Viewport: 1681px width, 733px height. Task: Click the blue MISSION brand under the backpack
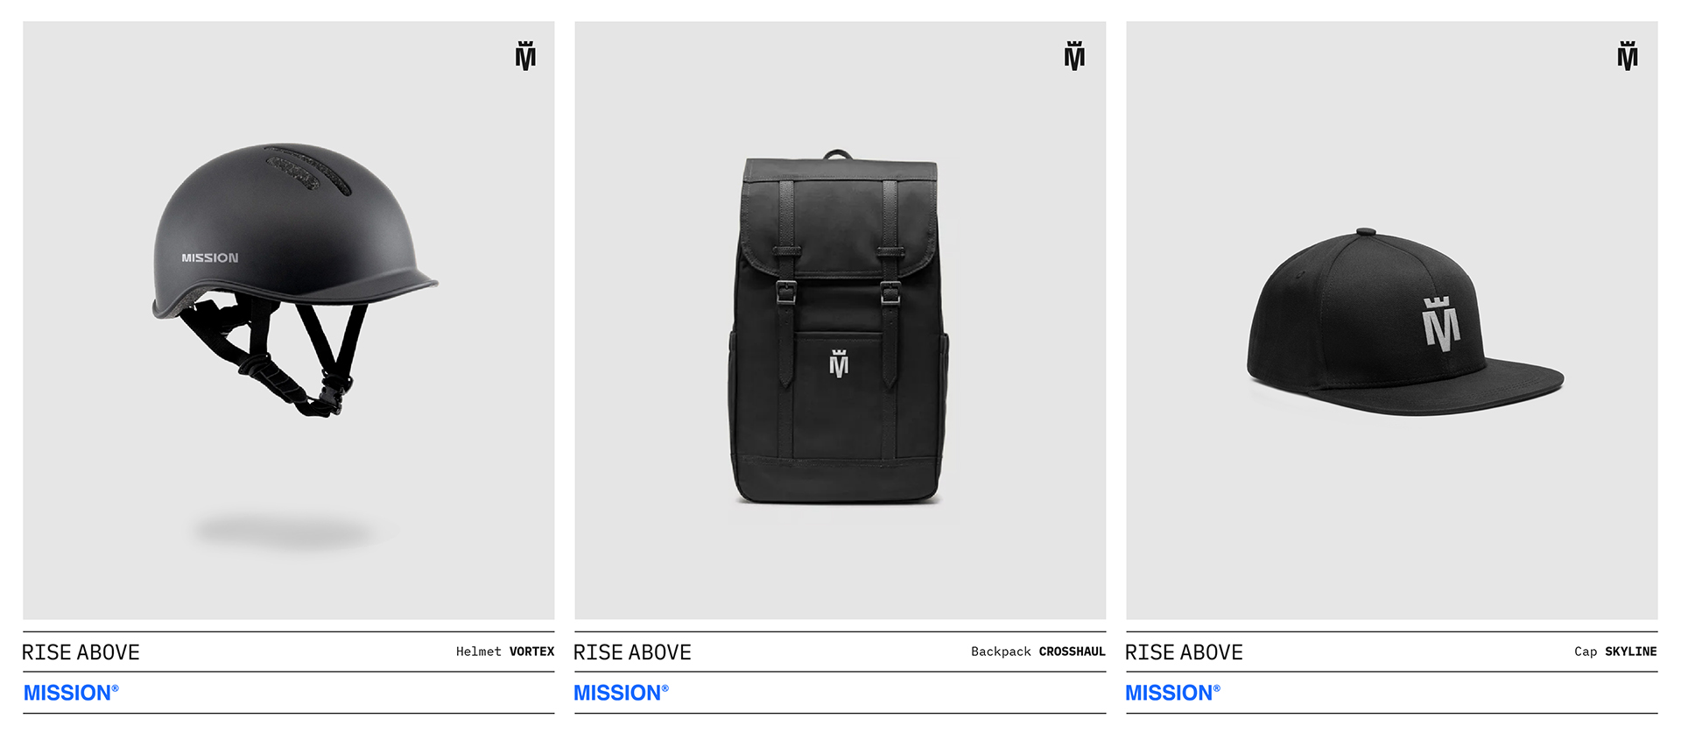pyautogui.click(x=621, y=693)
